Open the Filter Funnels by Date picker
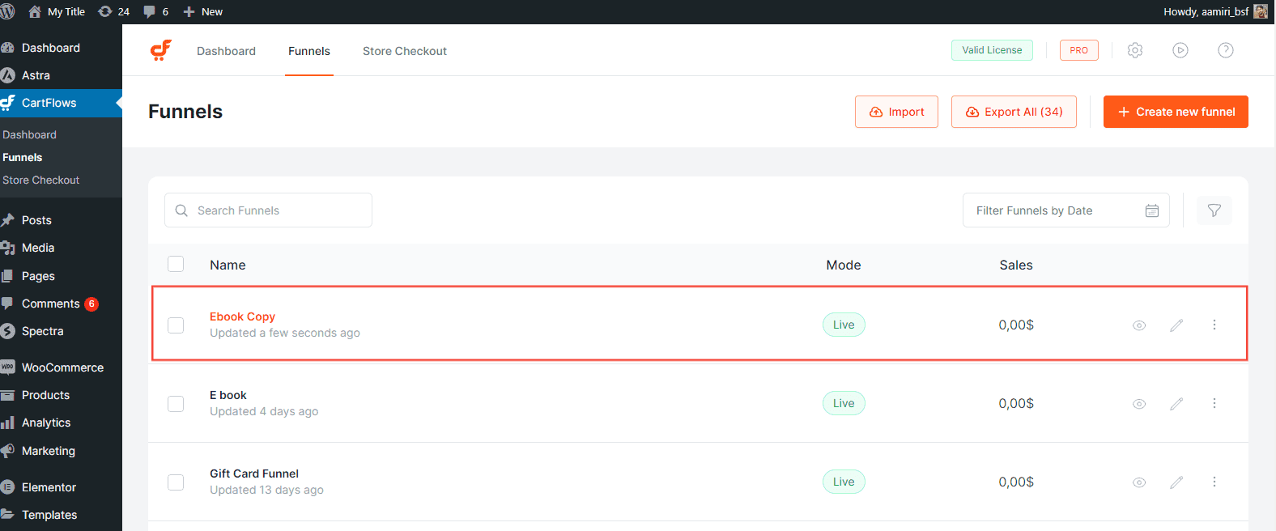The image size is (1276, 531). [1065, 210]
